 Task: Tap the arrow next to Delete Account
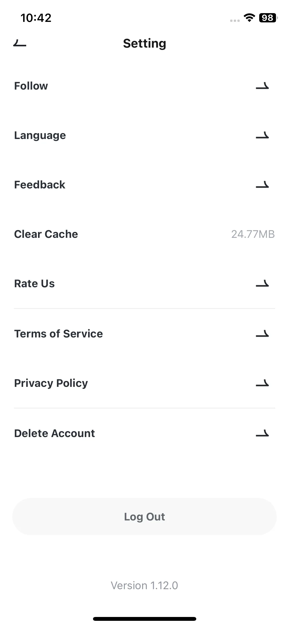(x=262, y=433)
